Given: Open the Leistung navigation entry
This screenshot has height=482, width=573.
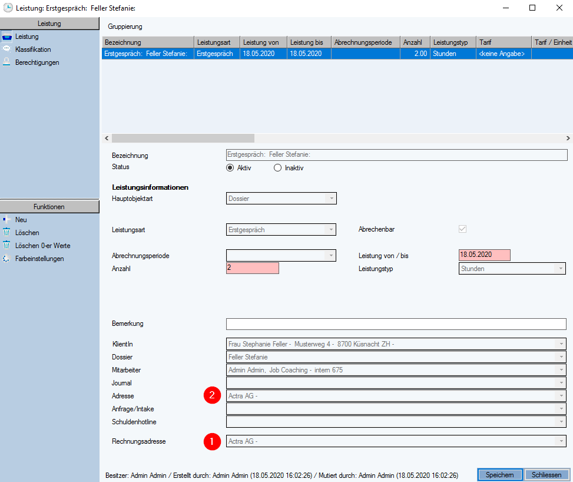Looking at the screenshot, I should tap(27, 37).
